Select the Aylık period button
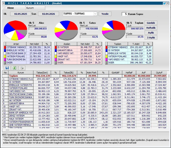This screenshot has height=148, width=171. (151, 33)
